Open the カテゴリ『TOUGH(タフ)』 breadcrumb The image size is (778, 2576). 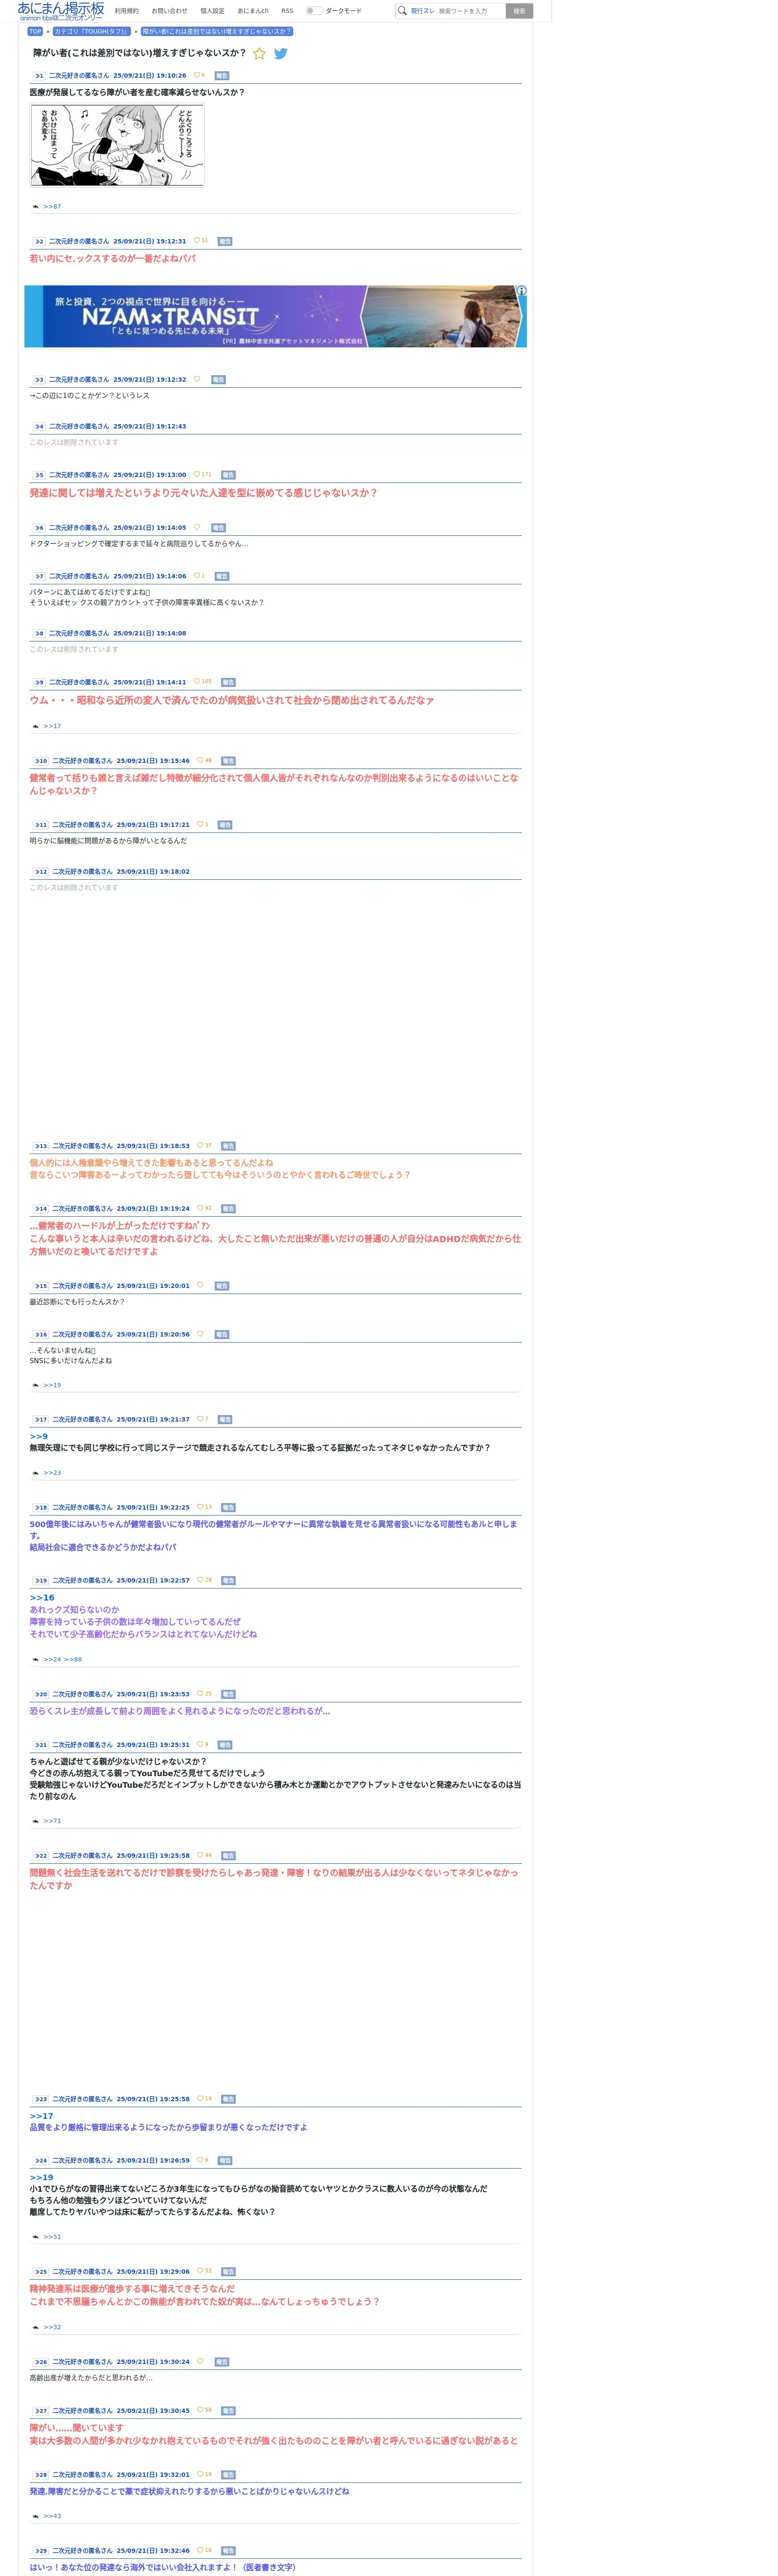[x=91, y=31]
